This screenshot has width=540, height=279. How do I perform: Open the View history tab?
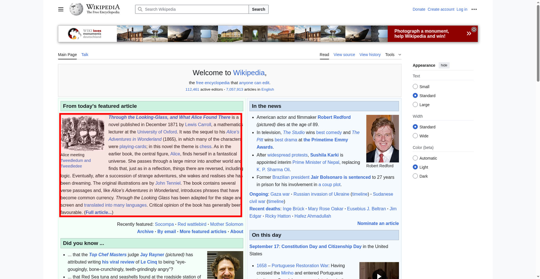370,55
